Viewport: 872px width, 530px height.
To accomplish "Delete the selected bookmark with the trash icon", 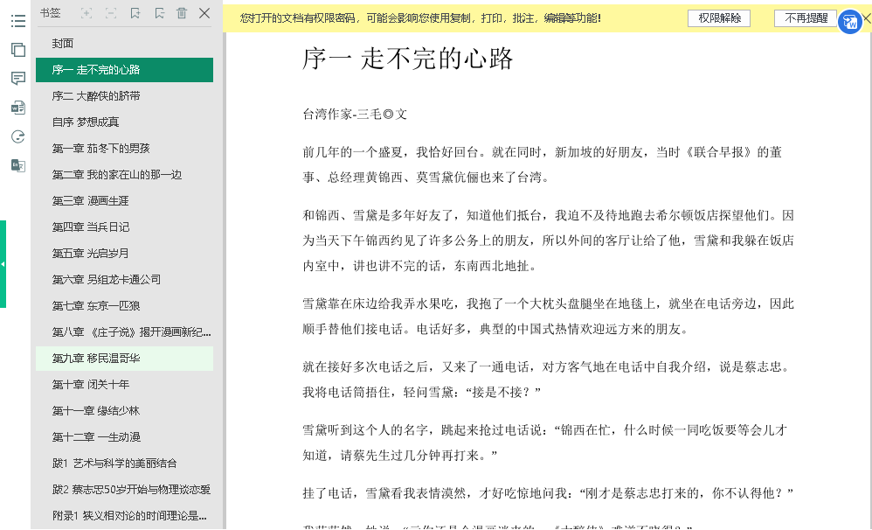I will point(182,13).
